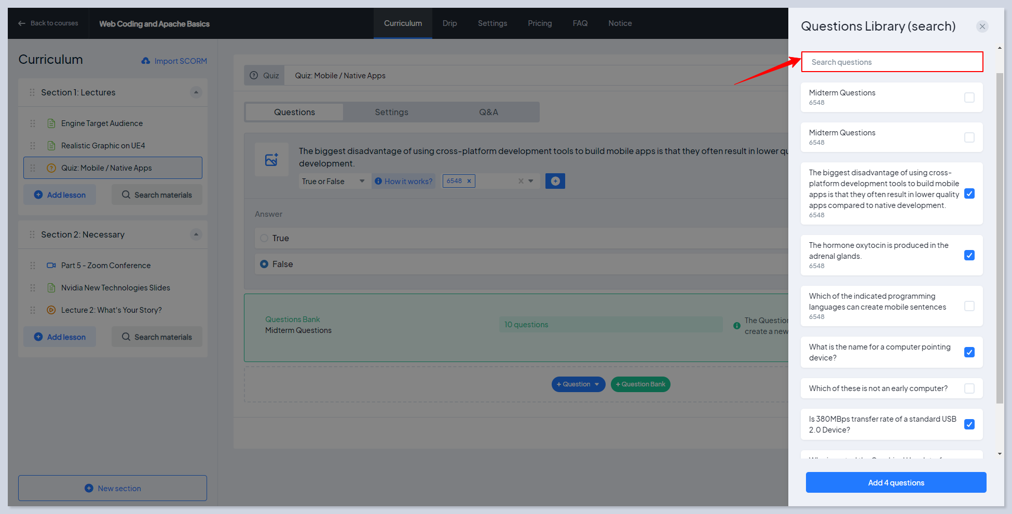This screenshot has width=1012, height=514.
Task: Click the blue plus icon next to category field
Action: (x=555, y=181)
